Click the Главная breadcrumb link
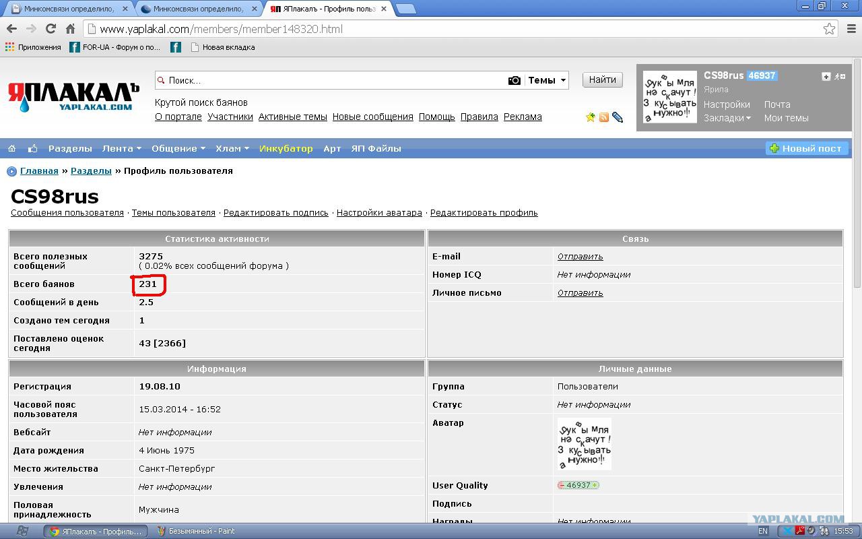The image size is (862, 539). point(39,171)
